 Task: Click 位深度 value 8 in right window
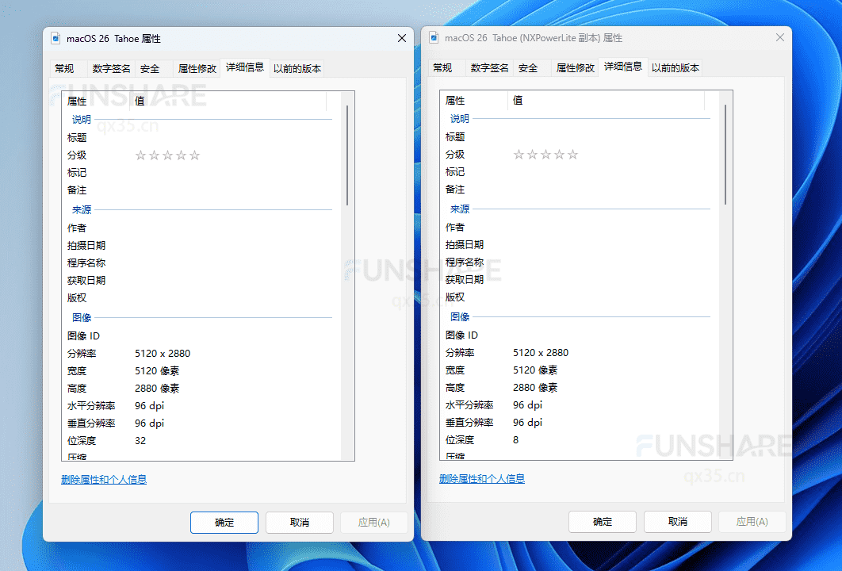(x=515, y=440)
